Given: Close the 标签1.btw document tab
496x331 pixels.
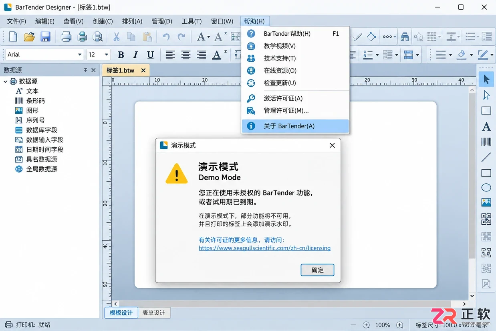Looking at the screenshot, I should 143,70.
